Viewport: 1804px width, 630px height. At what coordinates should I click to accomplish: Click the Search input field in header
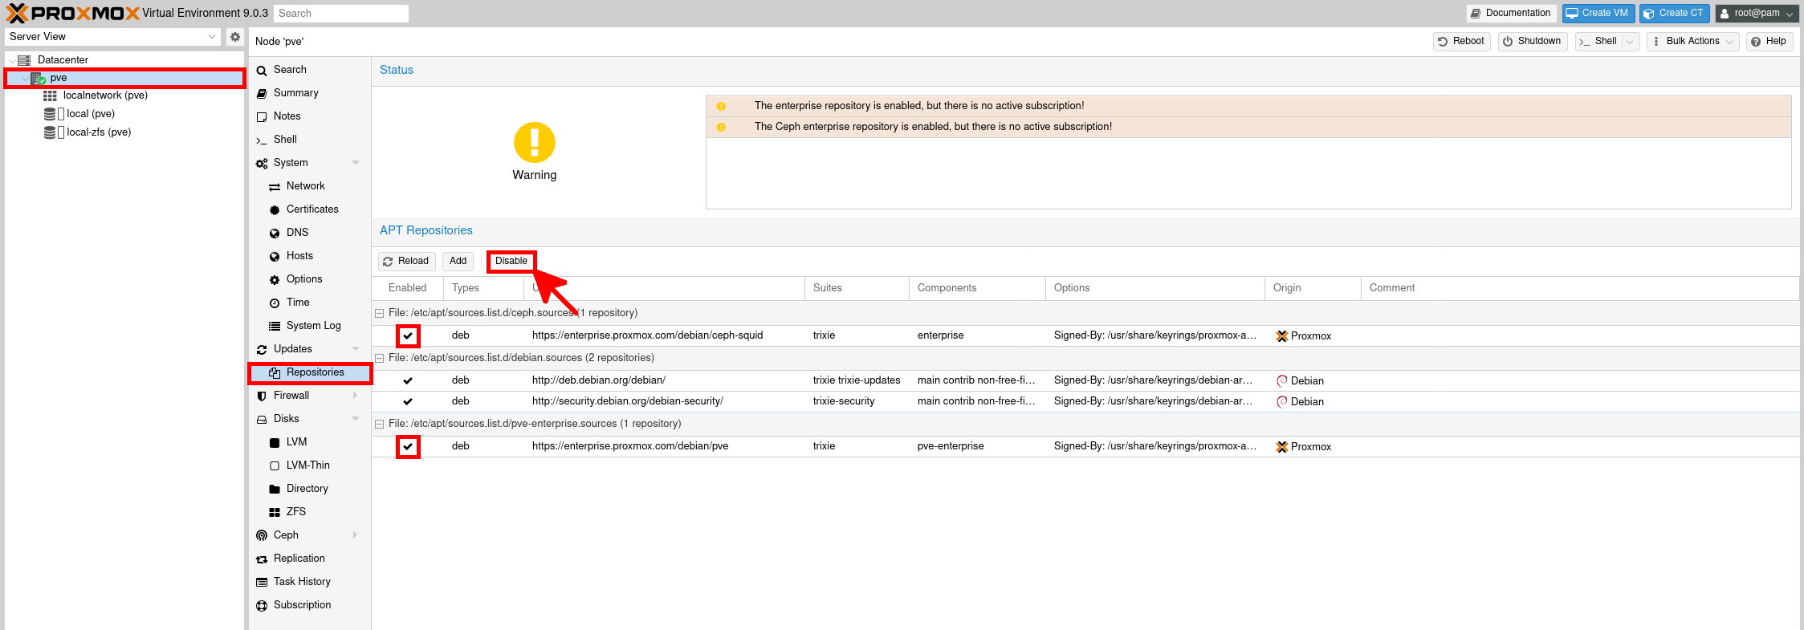pyautogui.click(x=340, y=14)
